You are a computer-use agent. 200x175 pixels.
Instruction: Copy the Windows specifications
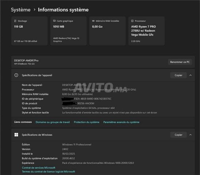178,135
